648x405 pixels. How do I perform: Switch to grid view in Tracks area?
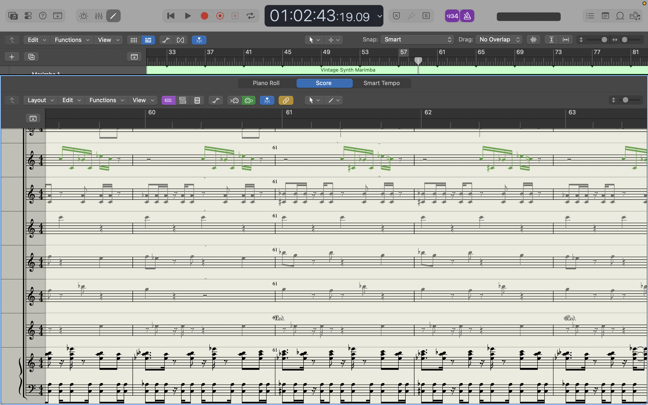[x=134, y=40]
